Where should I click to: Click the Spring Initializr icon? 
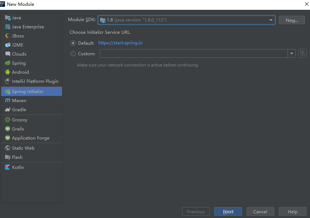coord(8,92)
